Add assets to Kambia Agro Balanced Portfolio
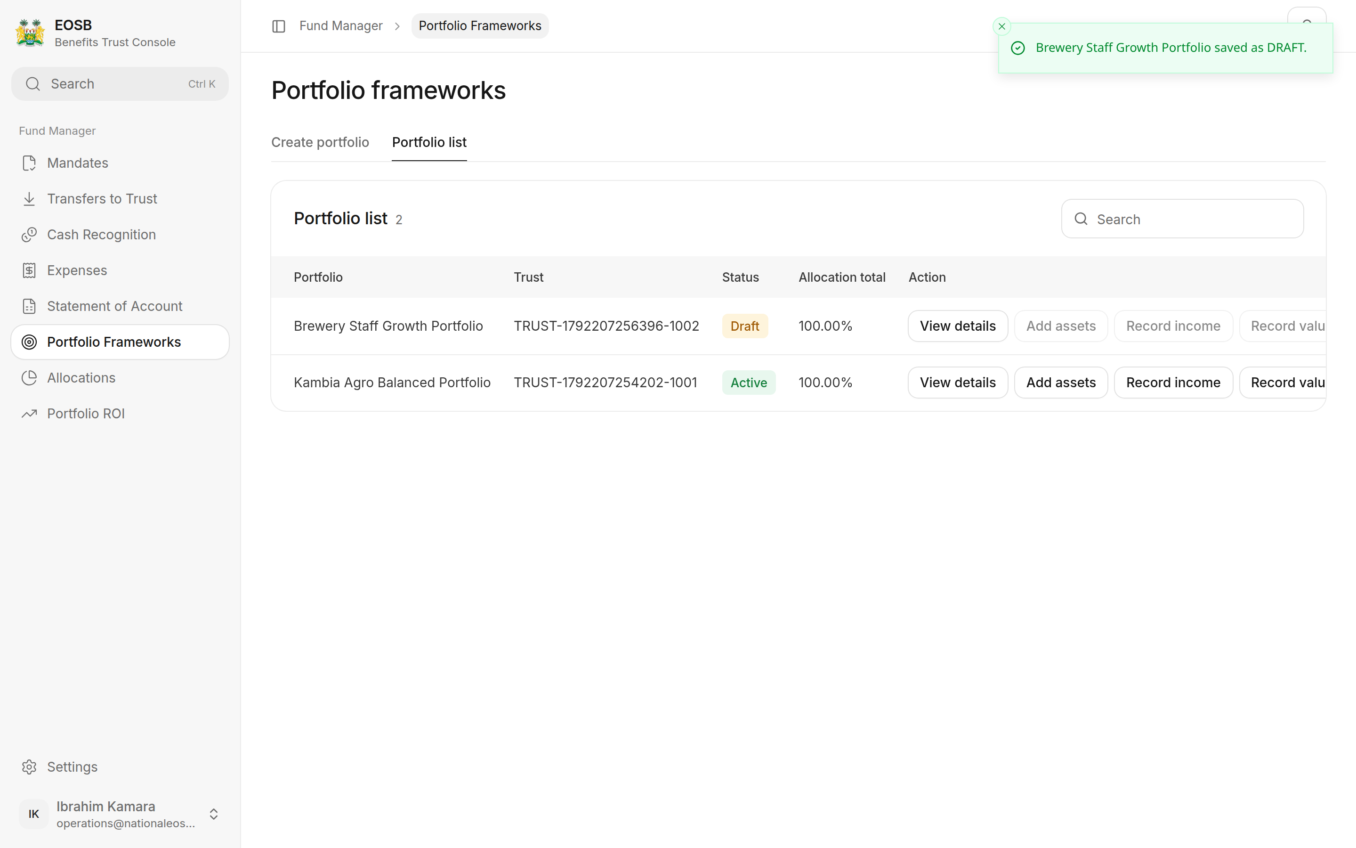The height and width of the screenshot is (848, 1356). (x=1061, y=383)
